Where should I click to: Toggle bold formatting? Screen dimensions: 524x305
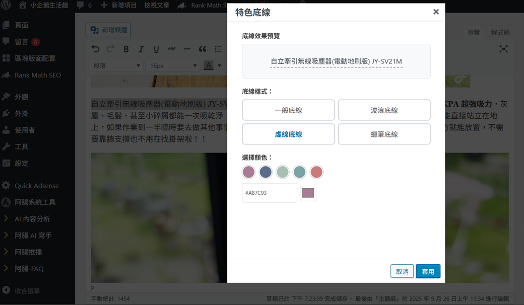pyautogui.click(x=126, y=49)
